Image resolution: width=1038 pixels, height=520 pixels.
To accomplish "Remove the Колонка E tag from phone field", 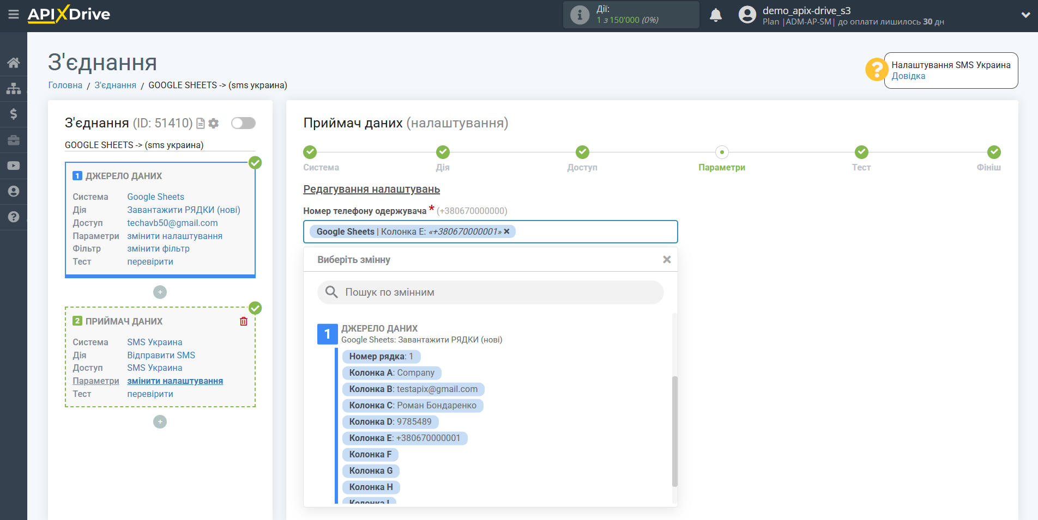I will (506, 231).
